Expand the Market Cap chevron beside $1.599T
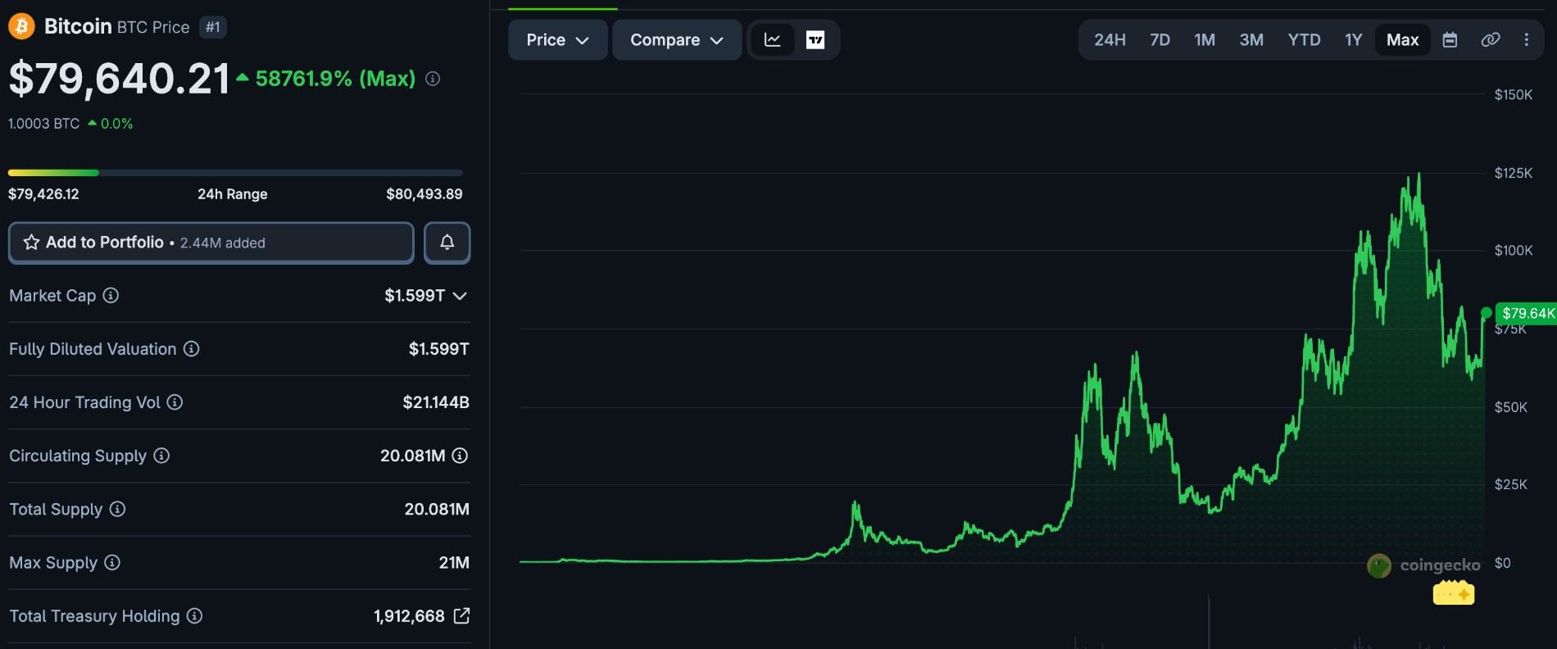The height and width of the screenshot is (649, 1557). click(x=460, y=296)
